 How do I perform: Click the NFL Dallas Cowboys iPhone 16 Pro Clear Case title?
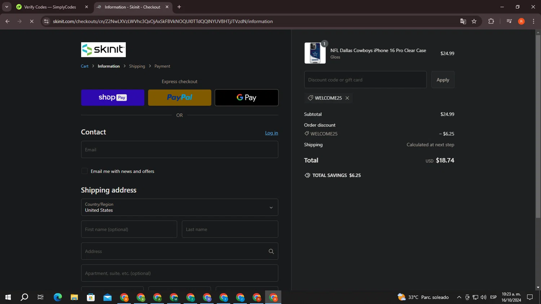pos(378,50)
